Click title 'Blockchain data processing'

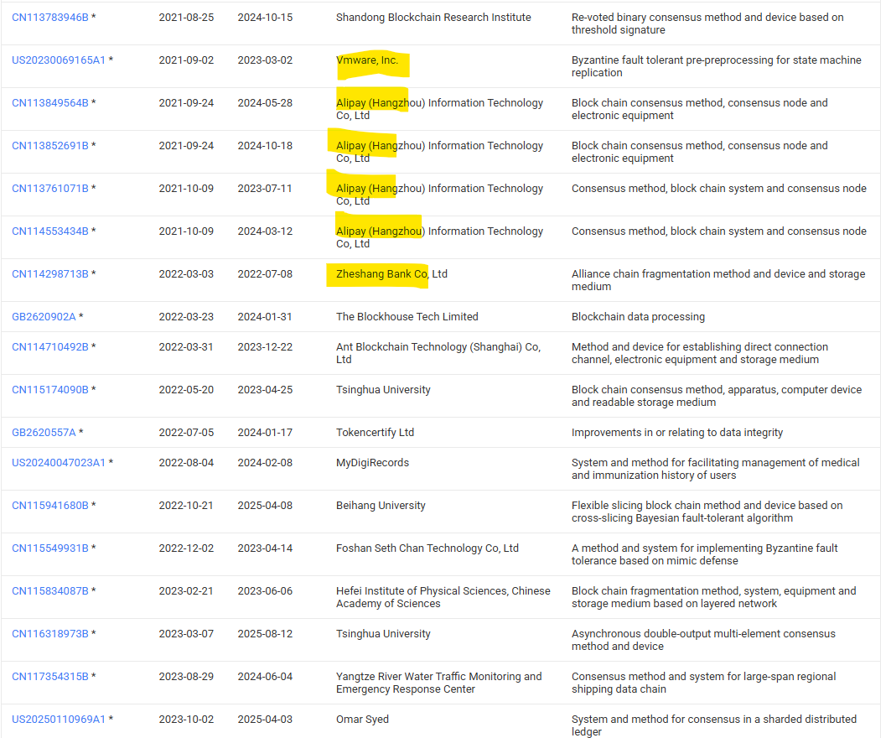click(x=638, y=317)
